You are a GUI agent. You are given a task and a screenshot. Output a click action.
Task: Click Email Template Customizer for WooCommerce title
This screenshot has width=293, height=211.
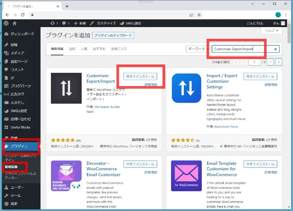[x=222, y=169]
